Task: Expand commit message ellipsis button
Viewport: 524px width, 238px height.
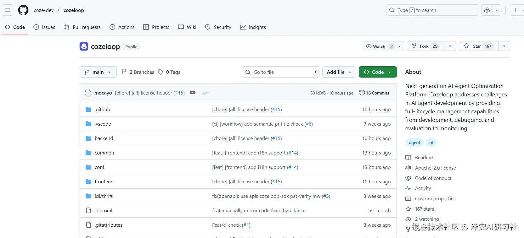Action: pyautogui.click(x=193, y=93)
